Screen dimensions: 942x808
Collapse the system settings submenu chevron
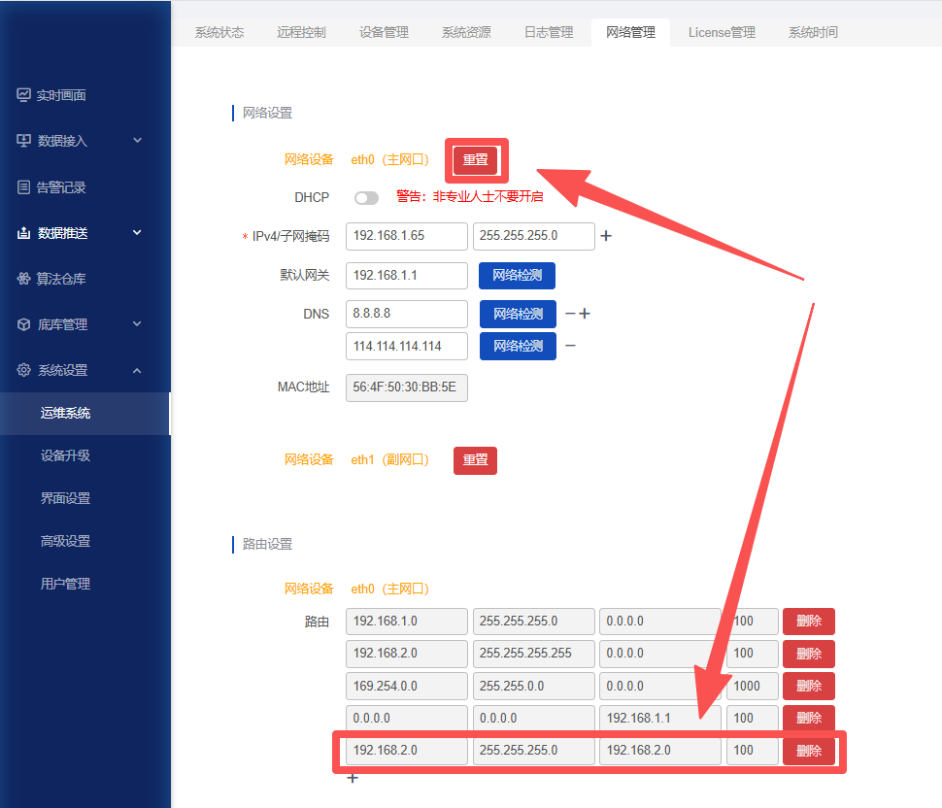click(x=137, y=370)
